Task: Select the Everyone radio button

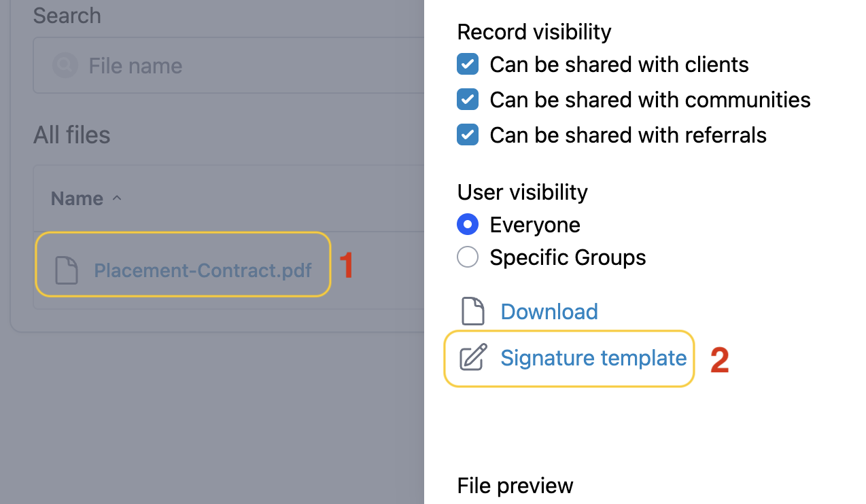Action: click(468, 224)
